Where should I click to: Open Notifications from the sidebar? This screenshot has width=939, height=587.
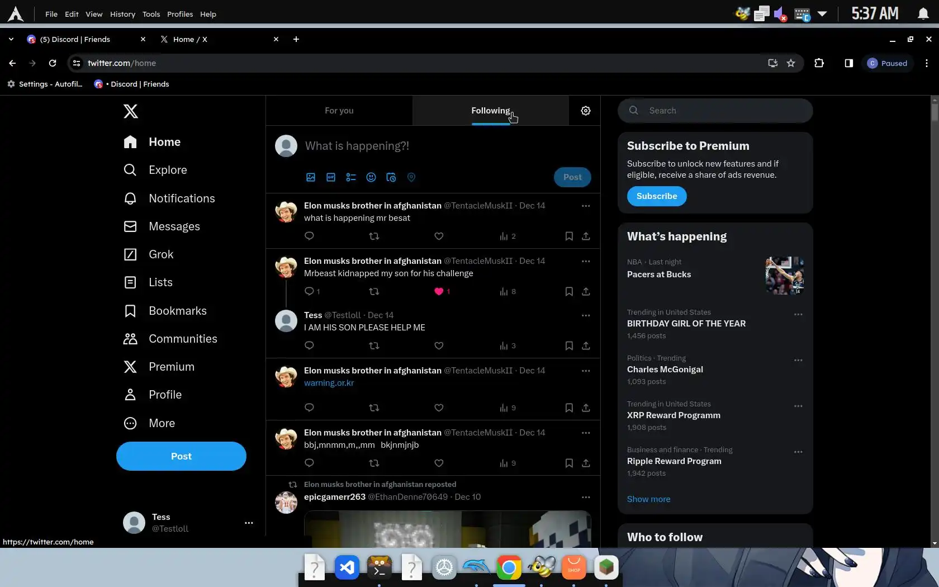(169, 198)
